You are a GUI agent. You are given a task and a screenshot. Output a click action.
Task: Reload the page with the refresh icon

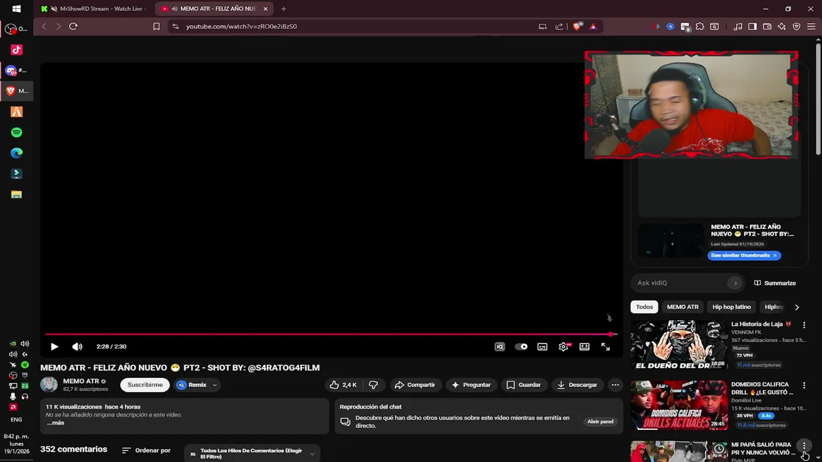point(73,26)
